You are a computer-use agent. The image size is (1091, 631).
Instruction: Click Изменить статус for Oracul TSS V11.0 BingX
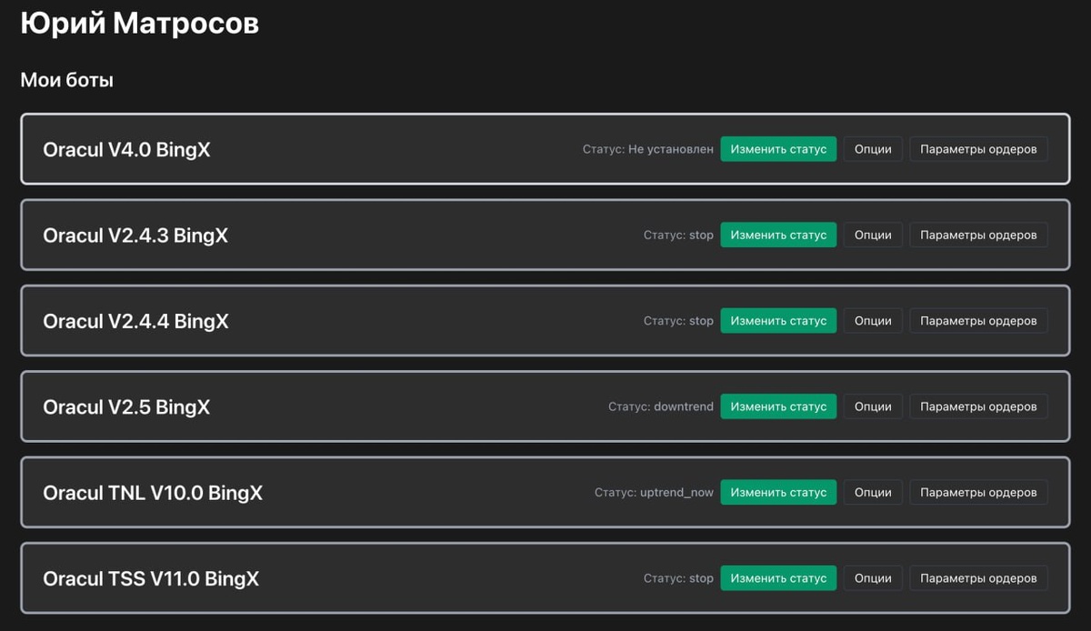pyautogui.click(x=778, y=577)
